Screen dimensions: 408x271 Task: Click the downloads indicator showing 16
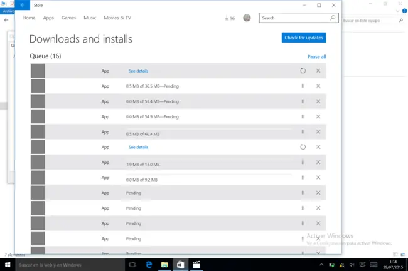(230, 18)
